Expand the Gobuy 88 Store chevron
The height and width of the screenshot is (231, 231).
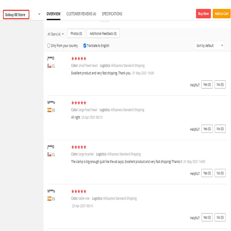click(x=39, y=14)
